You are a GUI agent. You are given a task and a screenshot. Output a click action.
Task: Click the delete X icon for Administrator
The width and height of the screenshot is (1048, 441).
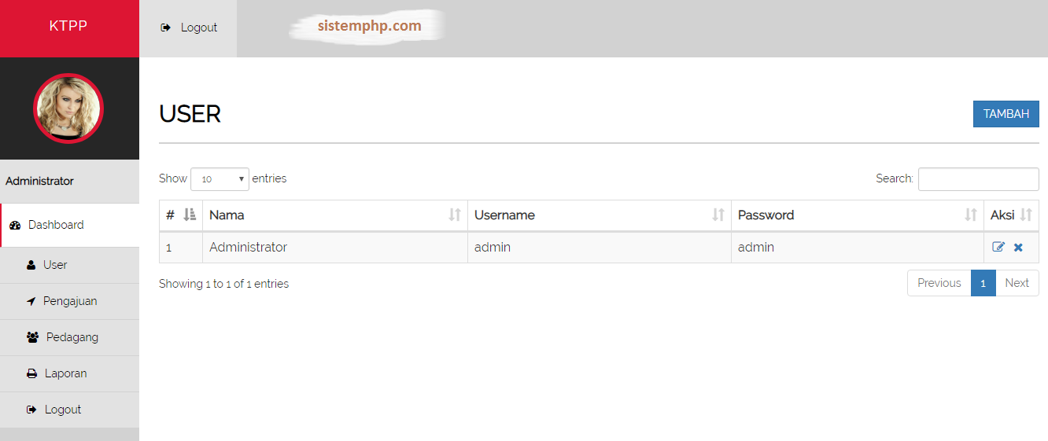1018,247
